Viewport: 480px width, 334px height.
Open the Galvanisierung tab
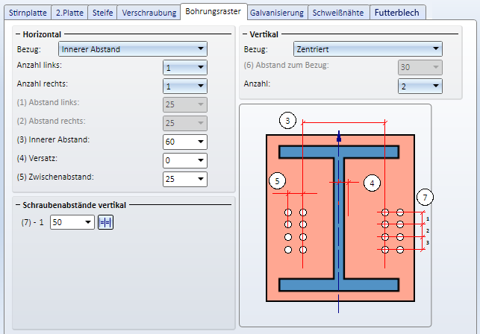pyautogui.click(x=277, y=13)
